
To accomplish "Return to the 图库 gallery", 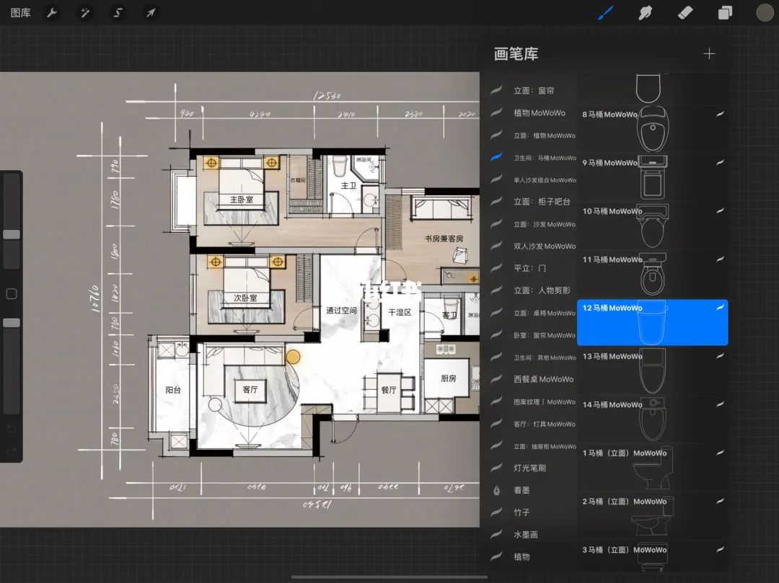I will point(20,13).
